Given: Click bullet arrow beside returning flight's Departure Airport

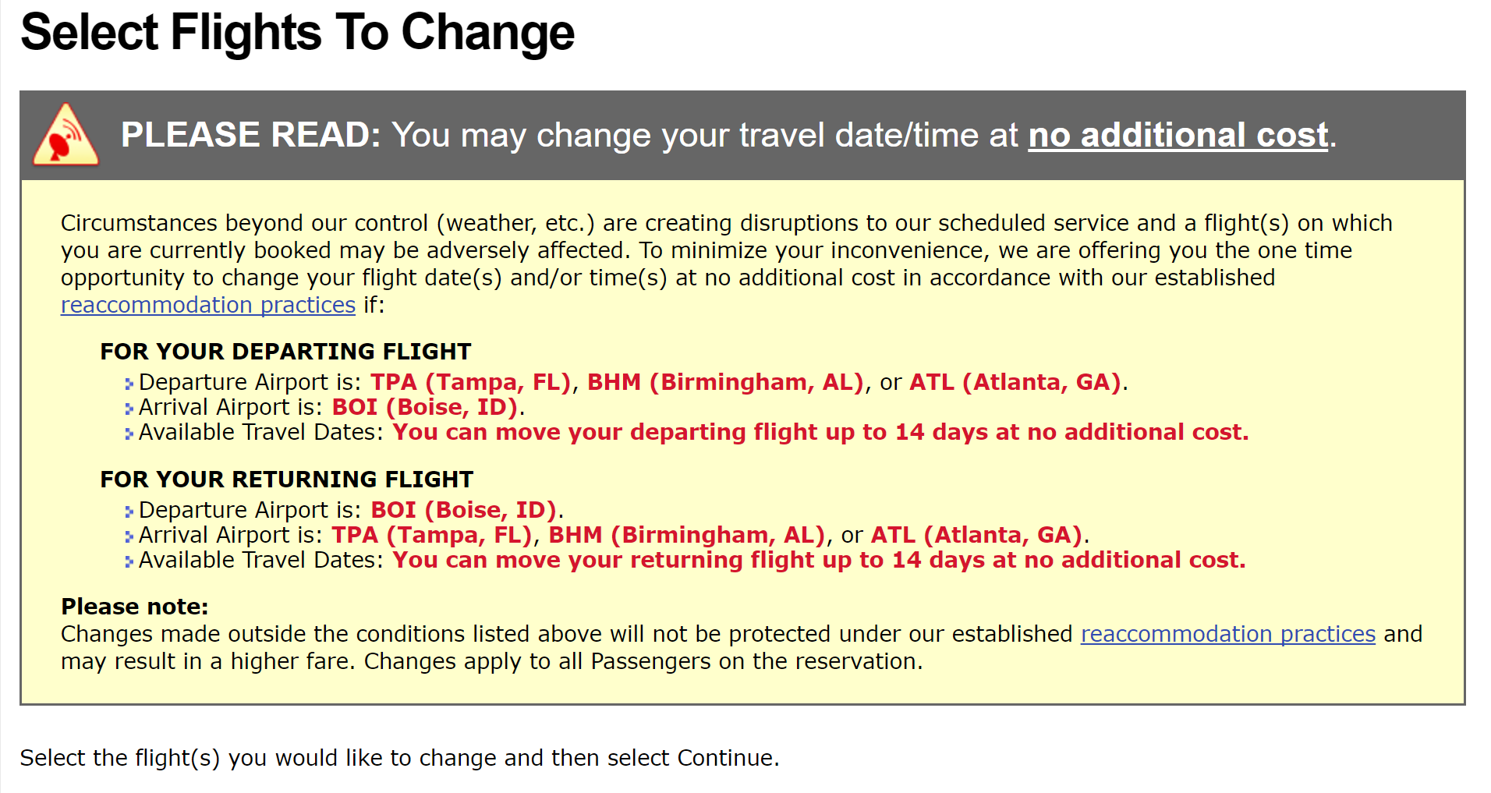Looking at the screenshot, I should tap(129, 512).
